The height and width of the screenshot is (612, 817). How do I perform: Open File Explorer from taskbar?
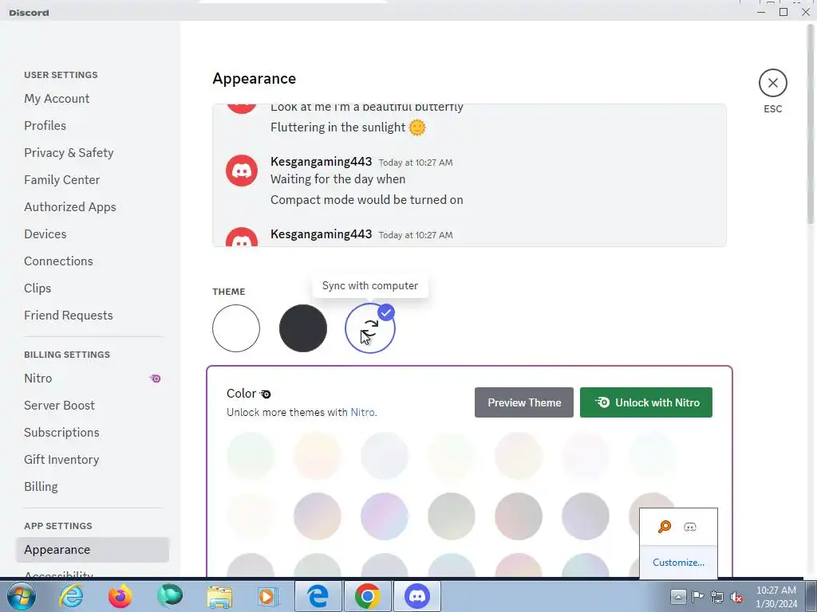219,596
